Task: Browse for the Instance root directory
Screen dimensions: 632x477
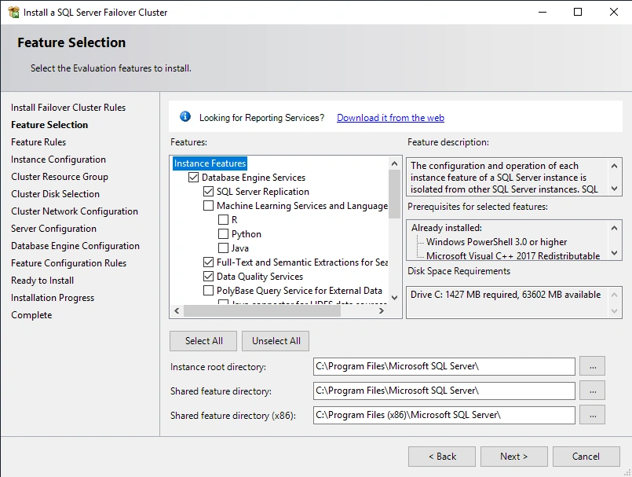Action: coord(593,366)
